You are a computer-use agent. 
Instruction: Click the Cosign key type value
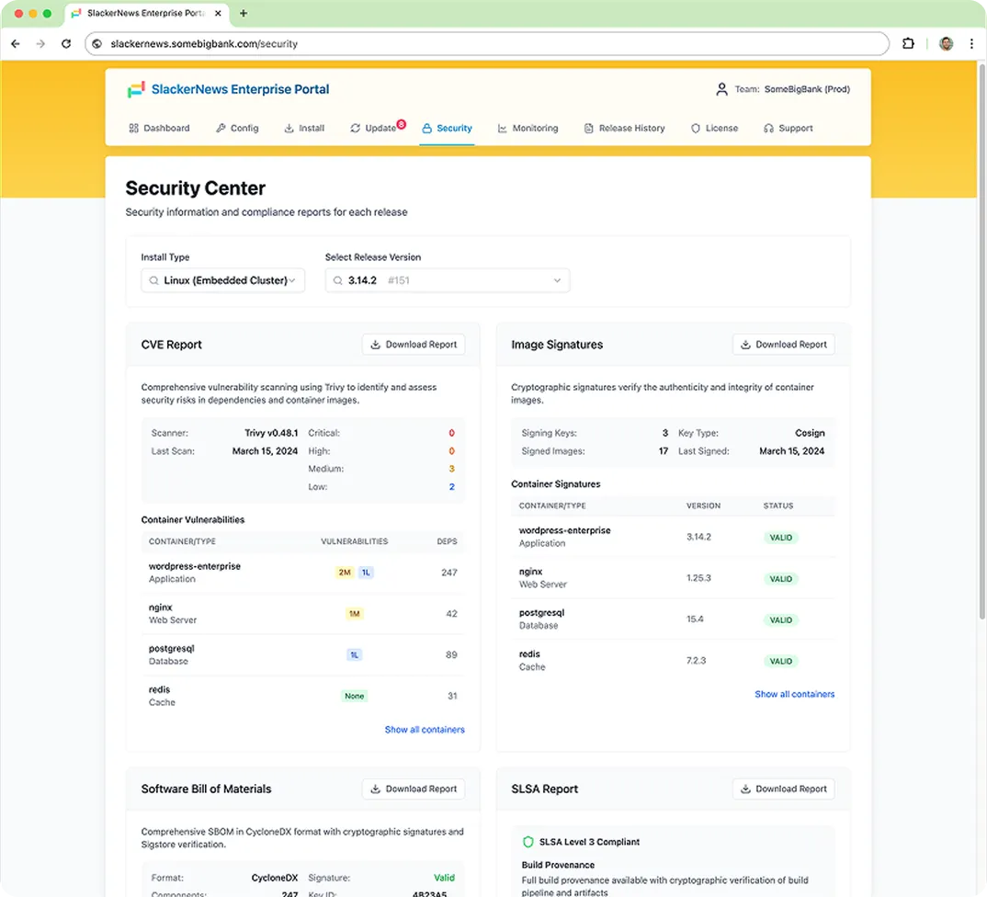pyautogui.click(x=810, y=433)
